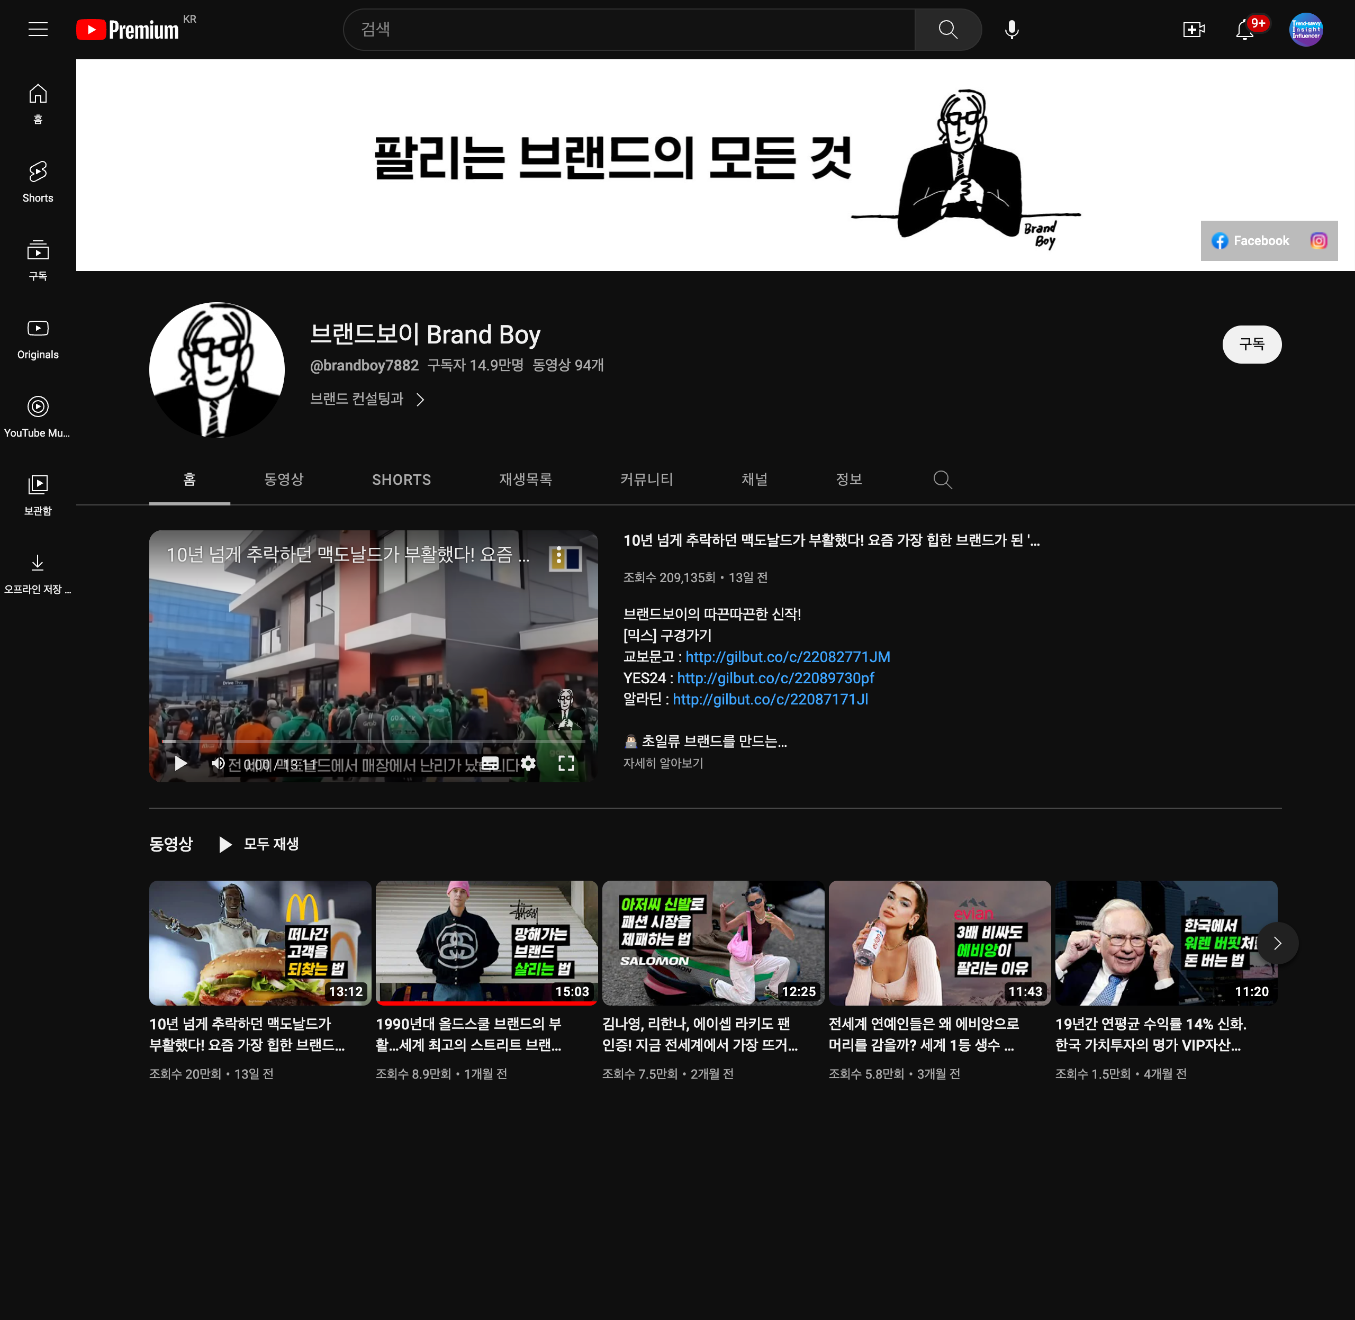
Task: Go to YouTube Premium home logo
Action: point(128,30)
